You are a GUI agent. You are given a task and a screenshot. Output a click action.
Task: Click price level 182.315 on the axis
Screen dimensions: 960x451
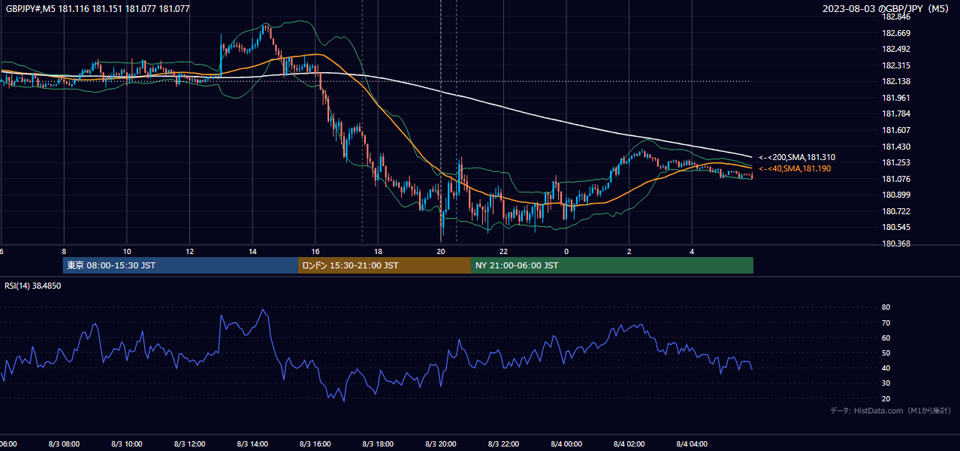(x=896, y=65)
